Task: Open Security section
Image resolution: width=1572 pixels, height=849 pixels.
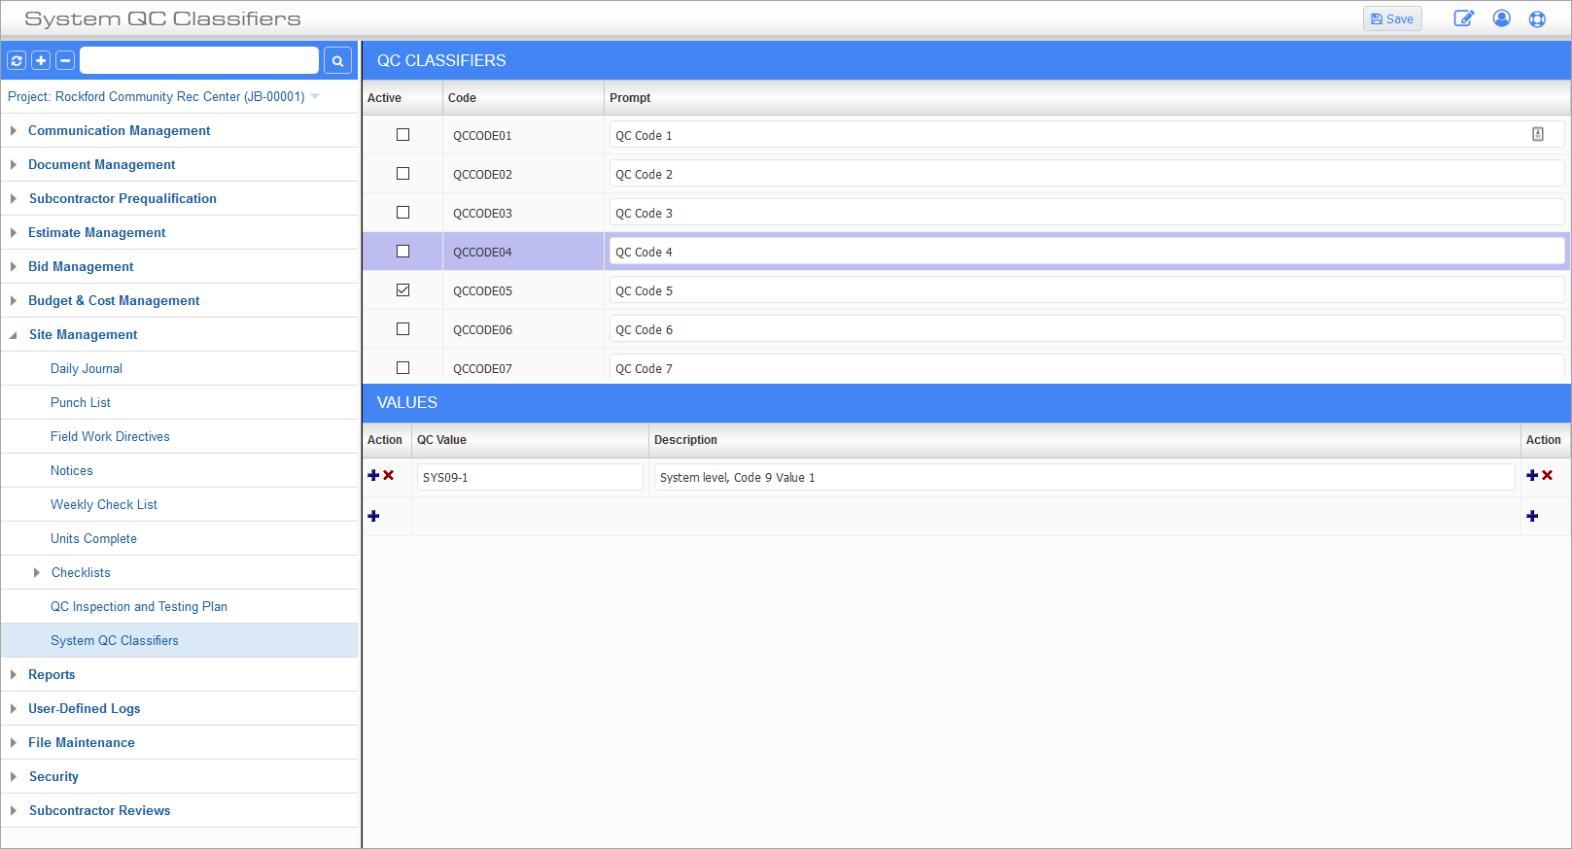Action: click(53, 776)
